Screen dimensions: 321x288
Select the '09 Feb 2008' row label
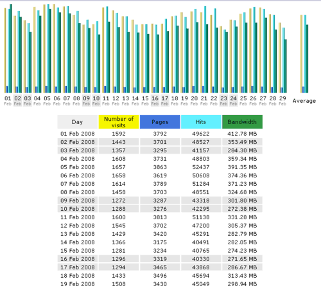(x=78, y=201)
